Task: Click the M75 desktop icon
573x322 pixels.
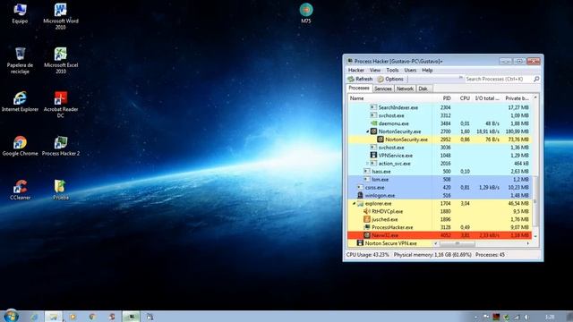Action: point(306,13)
